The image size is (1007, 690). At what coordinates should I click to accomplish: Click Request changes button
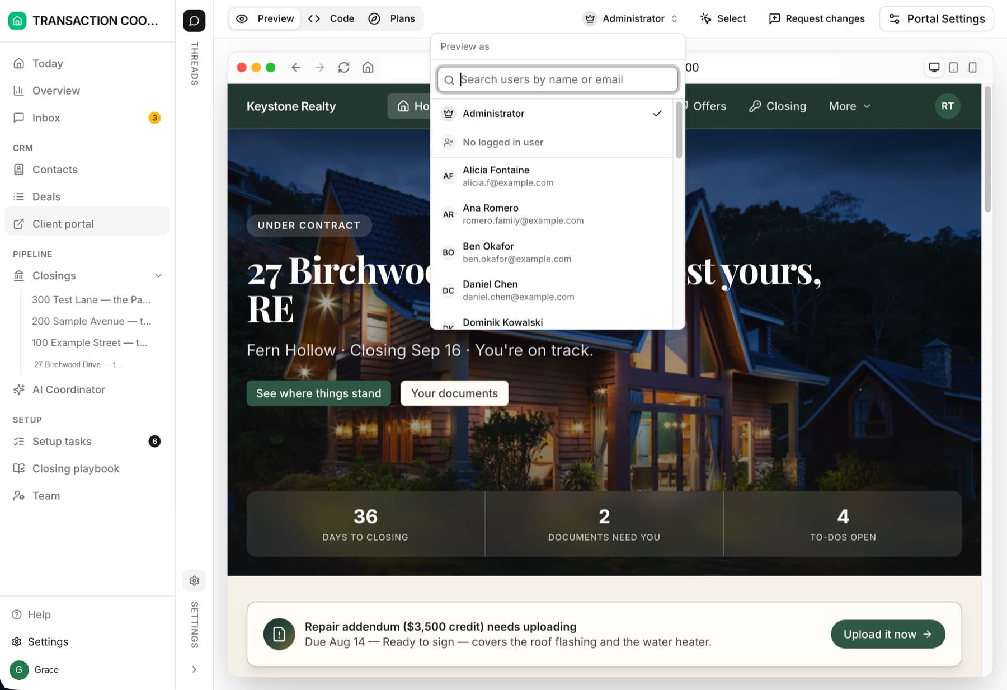[817, 18]
